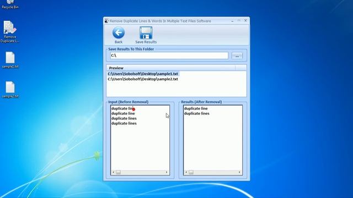Click the browse folder "..." button
The width and height of the screenshot is (353, 198).
click(x=237, y=56)
